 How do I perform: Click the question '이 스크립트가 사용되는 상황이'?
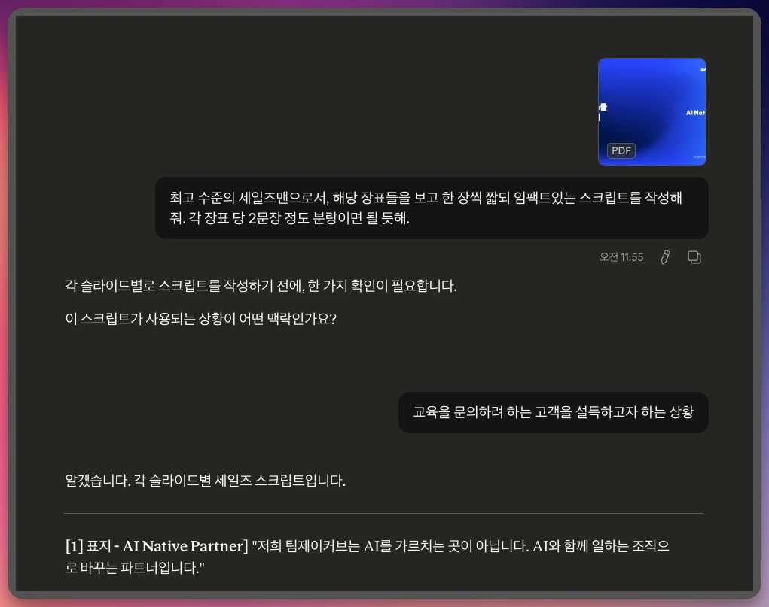[200, 319]
